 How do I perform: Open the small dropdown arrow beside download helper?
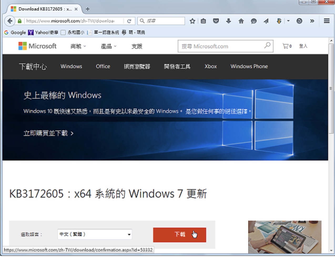point(288,21)
